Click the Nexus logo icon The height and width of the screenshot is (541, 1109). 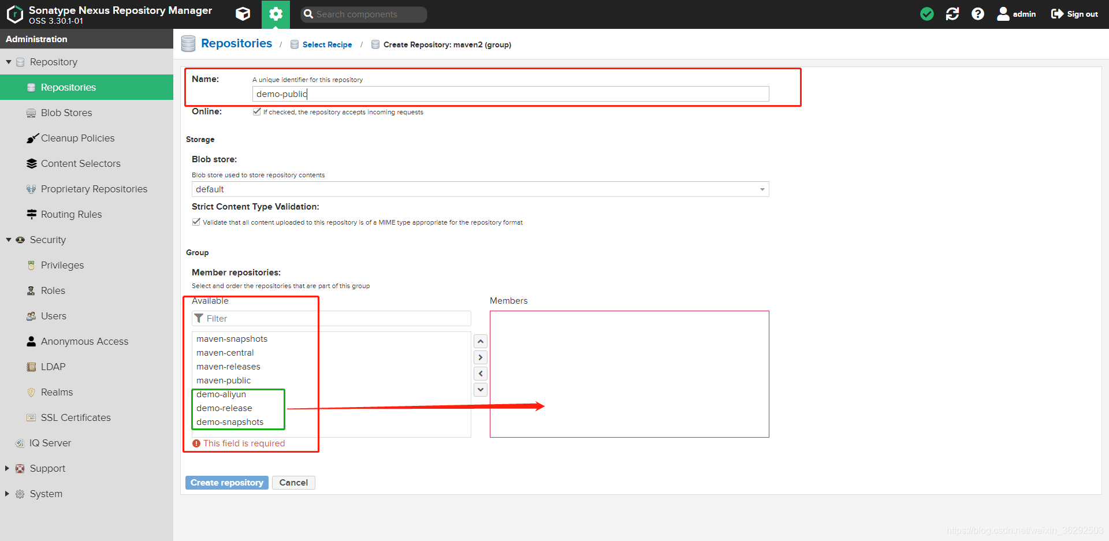14,14
